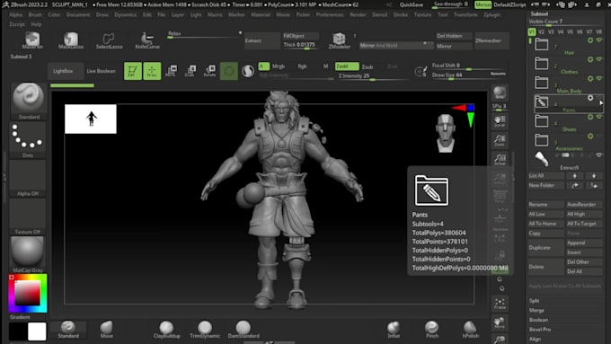Viewport: 611px width, 344px height.
Task: Hide the Hair folder eye icon
Action: click(599, 40)
